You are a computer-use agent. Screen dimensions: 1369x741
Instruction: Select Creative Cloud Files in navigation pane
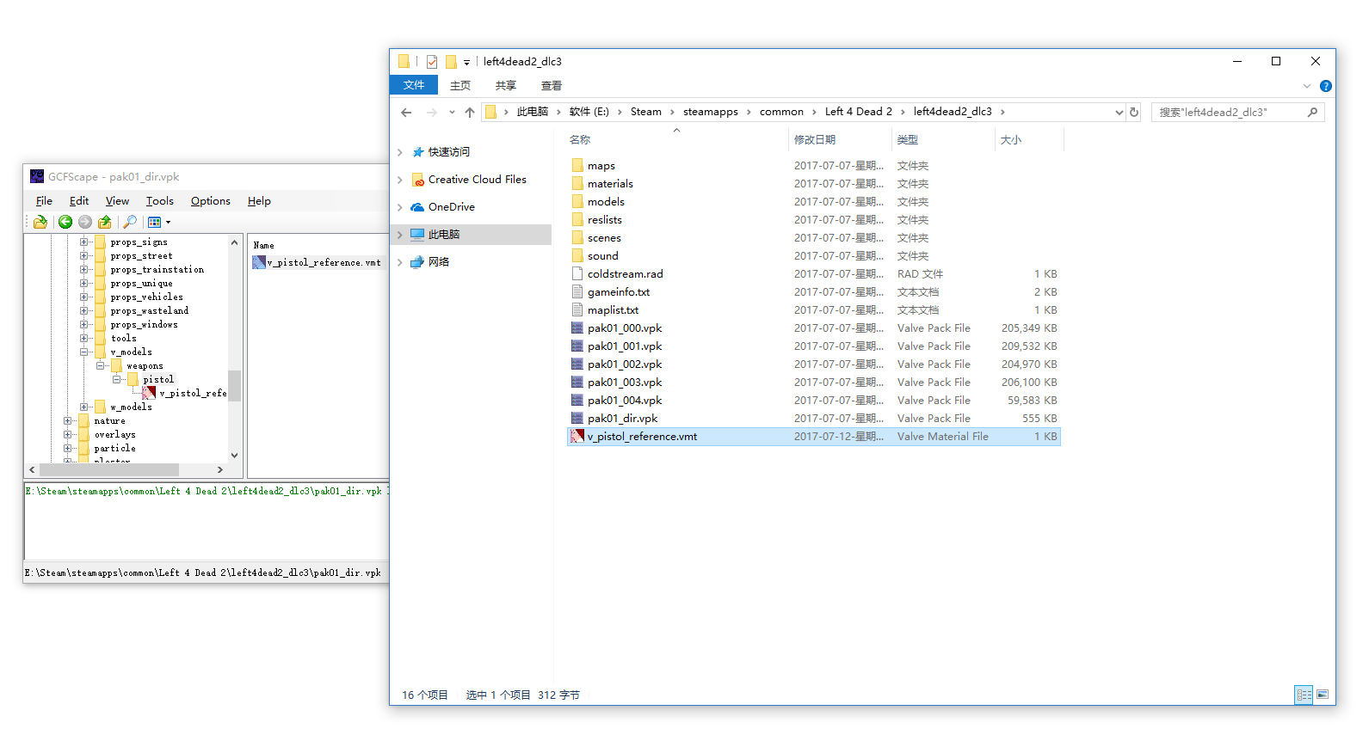pos(478,180)
